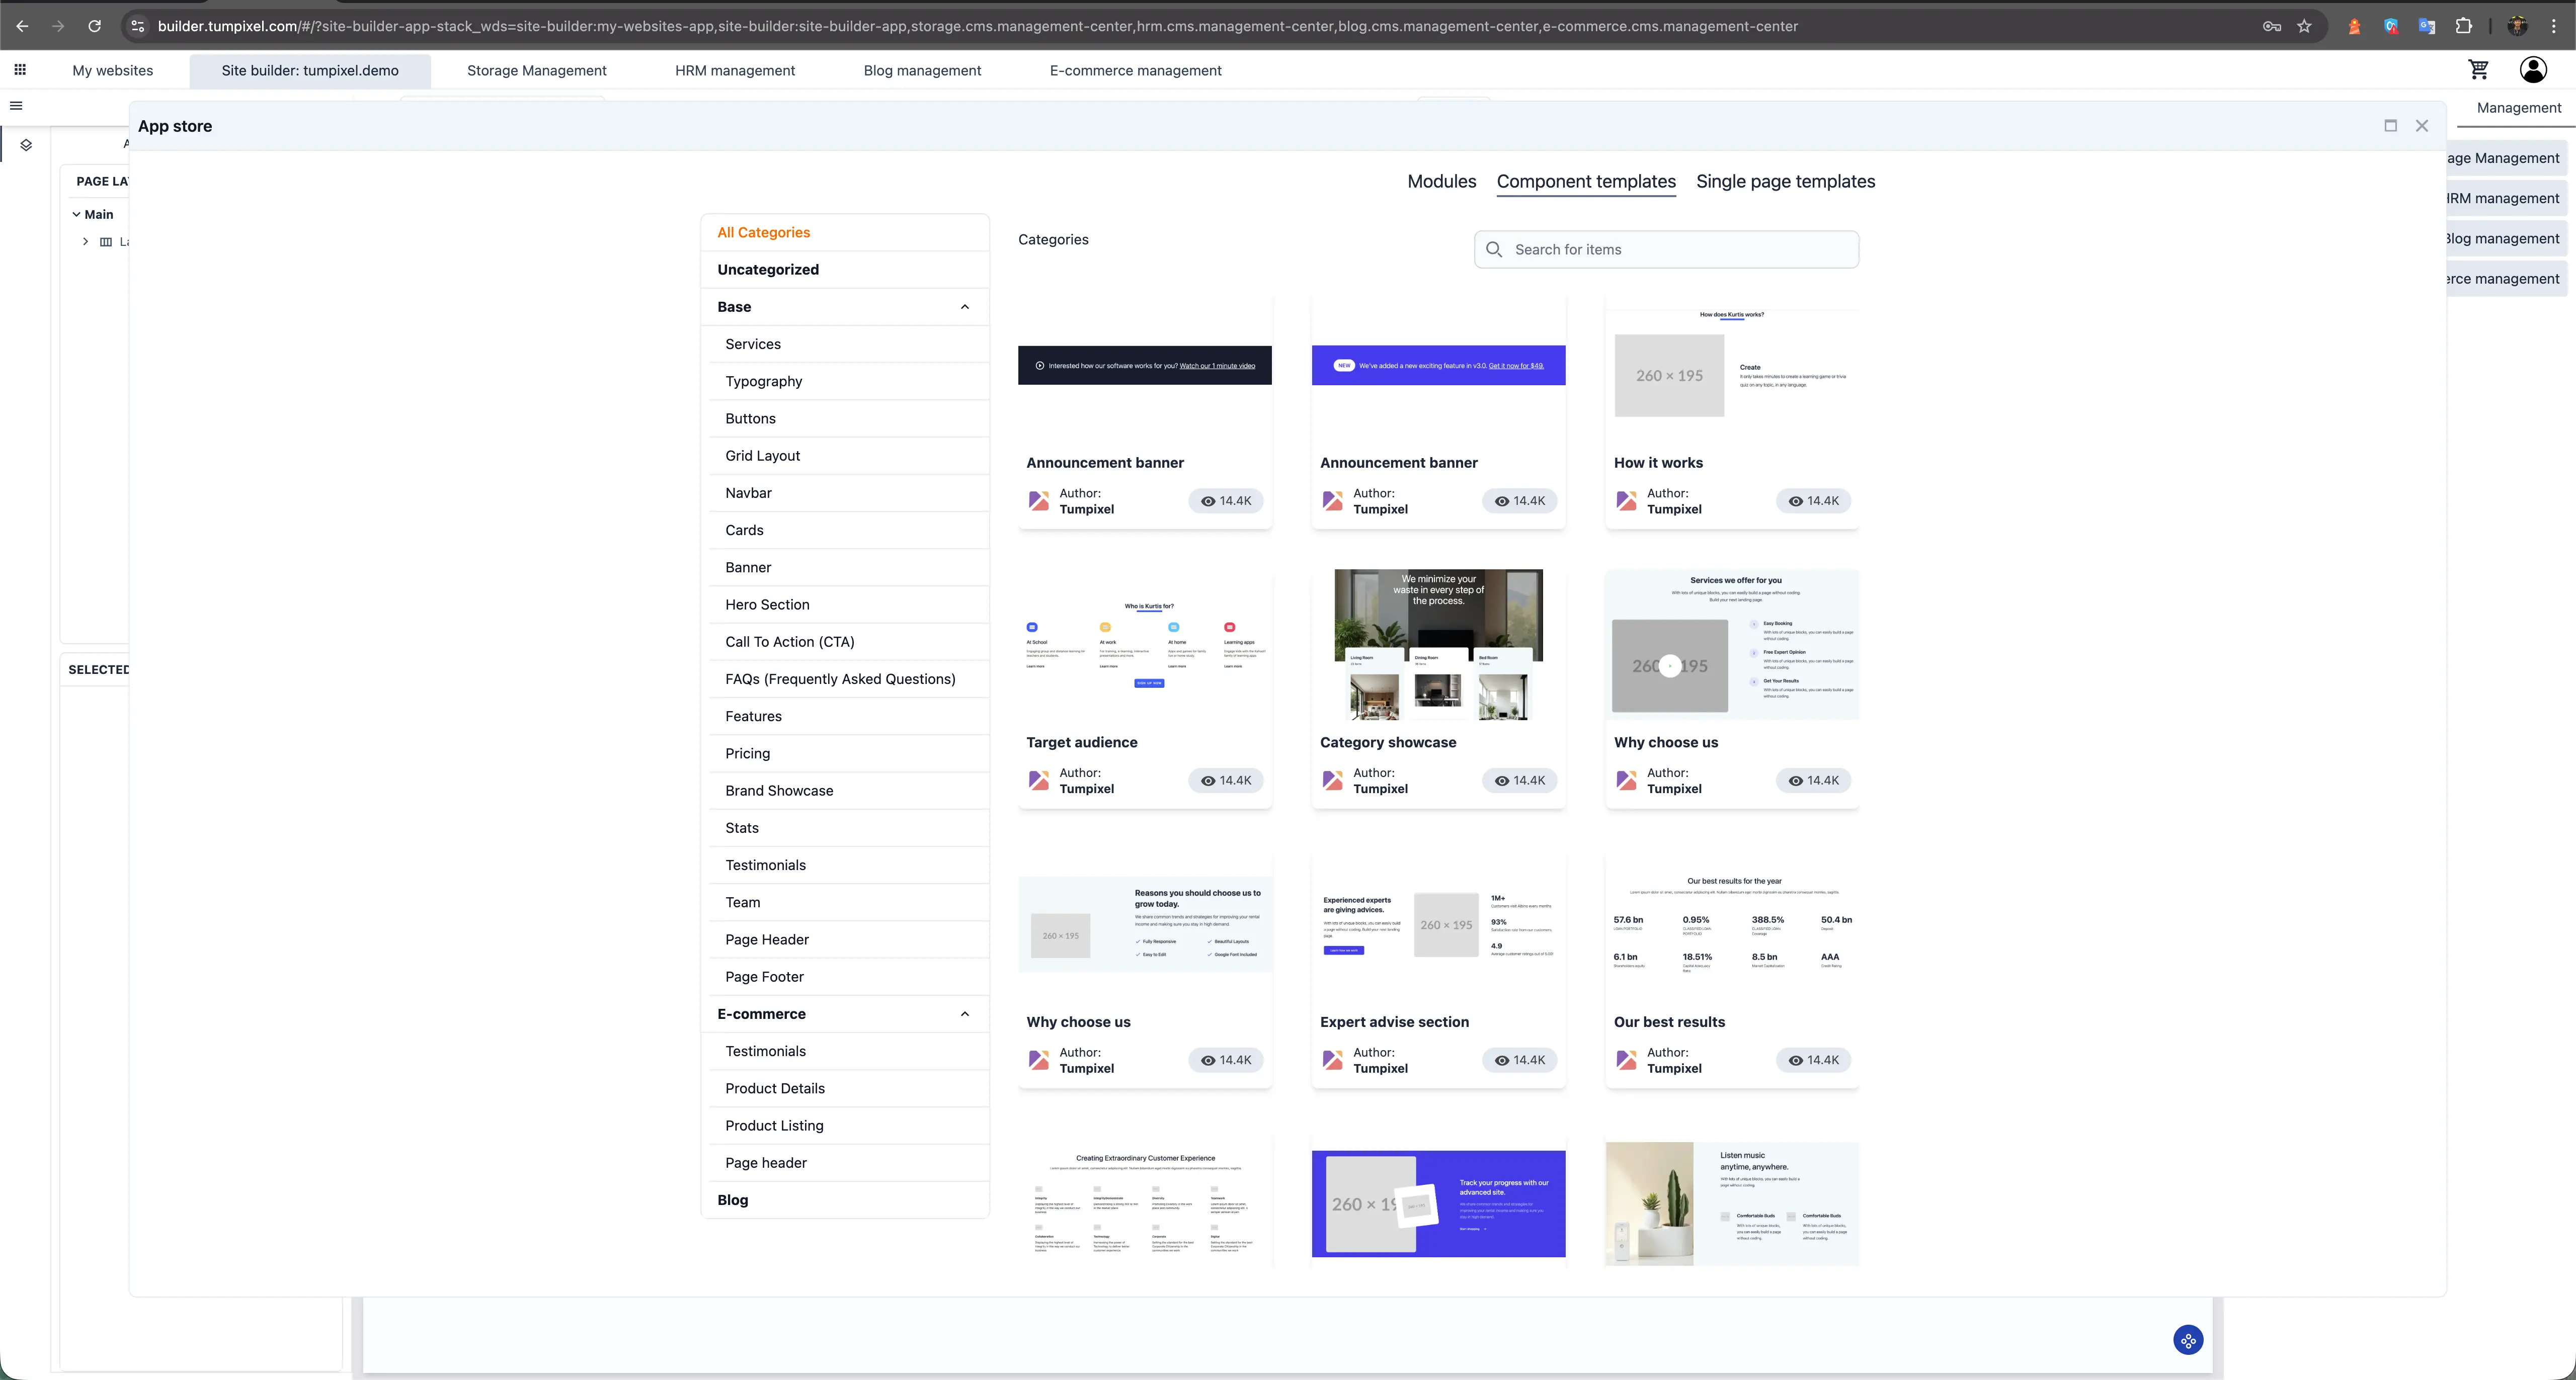2576x1380 pixels.
Task: Collapse the Base category section
Action: tap(964, 307)
